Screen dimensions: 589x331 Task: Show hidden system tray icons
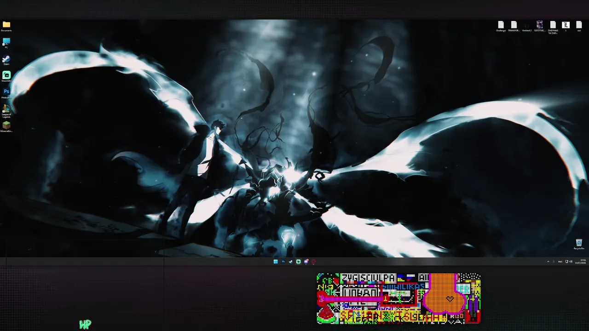(548, 262)
